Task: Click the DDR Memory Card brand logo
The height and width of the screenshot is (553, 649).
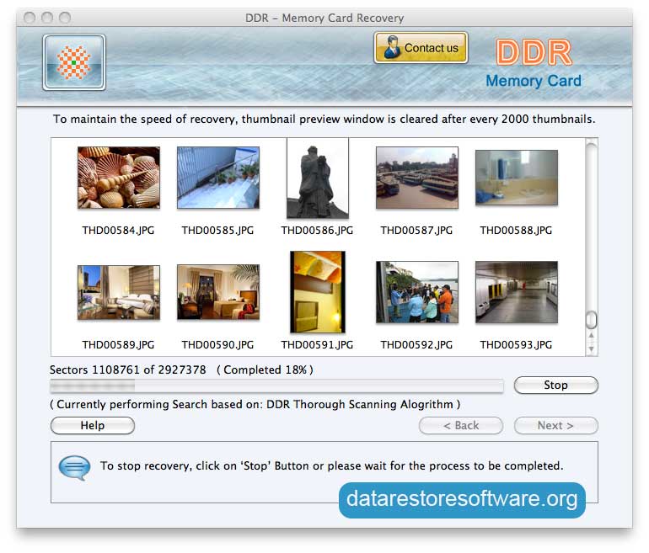Action: tap(534, 63)
